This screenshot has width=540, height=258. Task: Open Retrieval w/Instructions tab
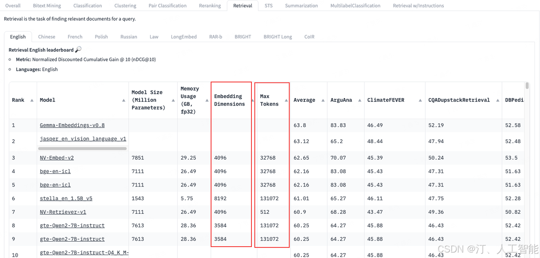[418, 6]
